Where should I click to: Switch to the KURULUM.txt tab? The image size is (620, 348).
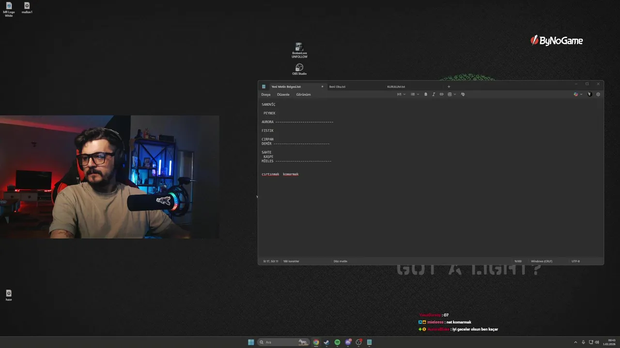click(x=396, y=87)
